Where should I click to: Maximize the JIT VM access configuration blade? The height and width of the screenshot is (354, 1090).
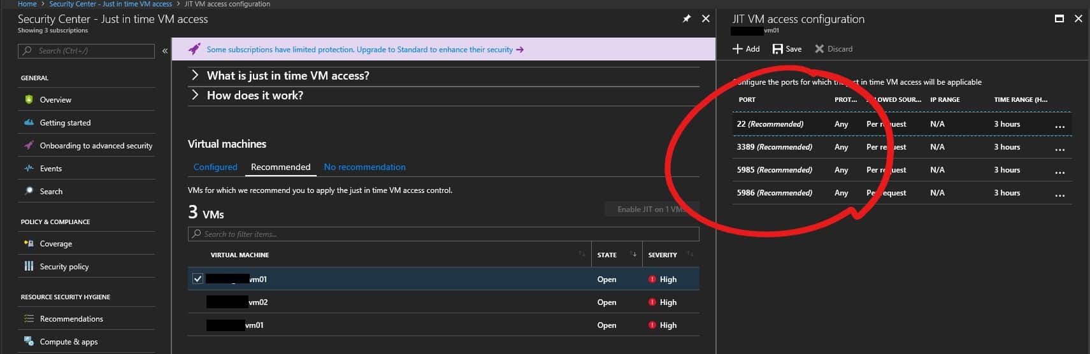(1059, 19)
